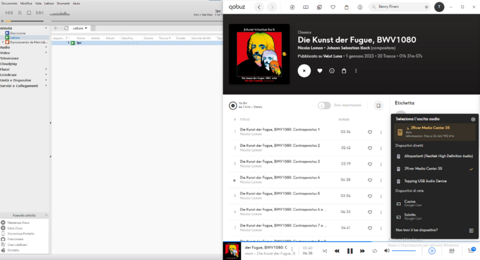Navigate back in JRiver view
This screenshot has width=480, height=260.
point(56,28)
